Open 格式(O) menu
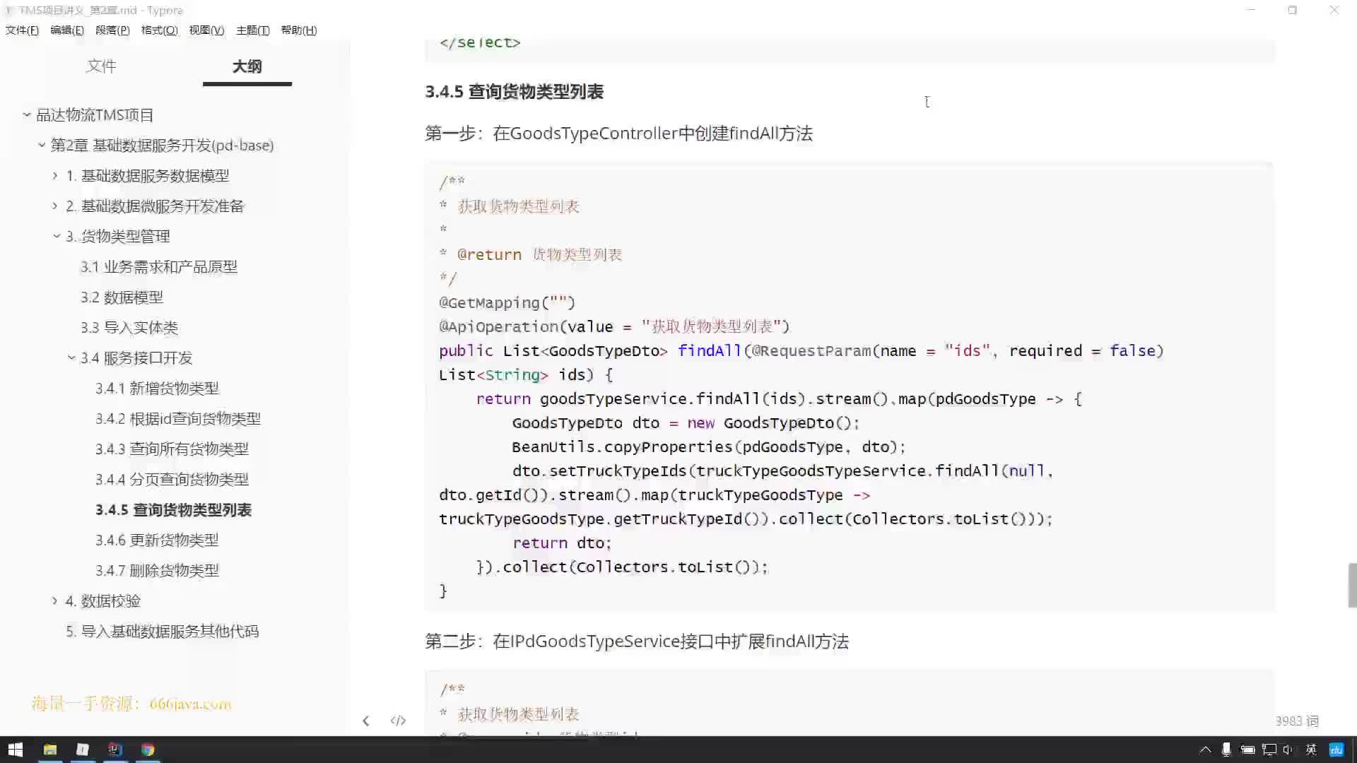Screen dimensions: 1357x763 coord(159,30)
